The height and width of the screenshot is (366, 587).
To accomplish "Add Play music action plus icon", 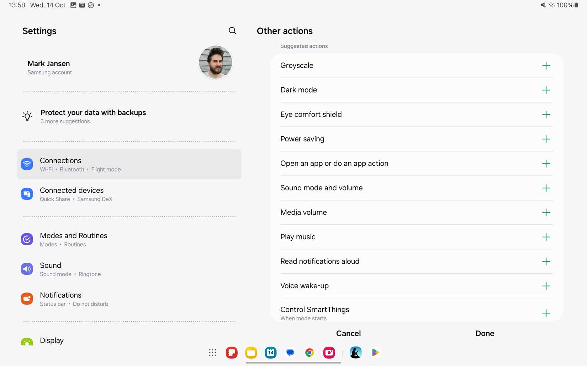I will coord(546,237).
